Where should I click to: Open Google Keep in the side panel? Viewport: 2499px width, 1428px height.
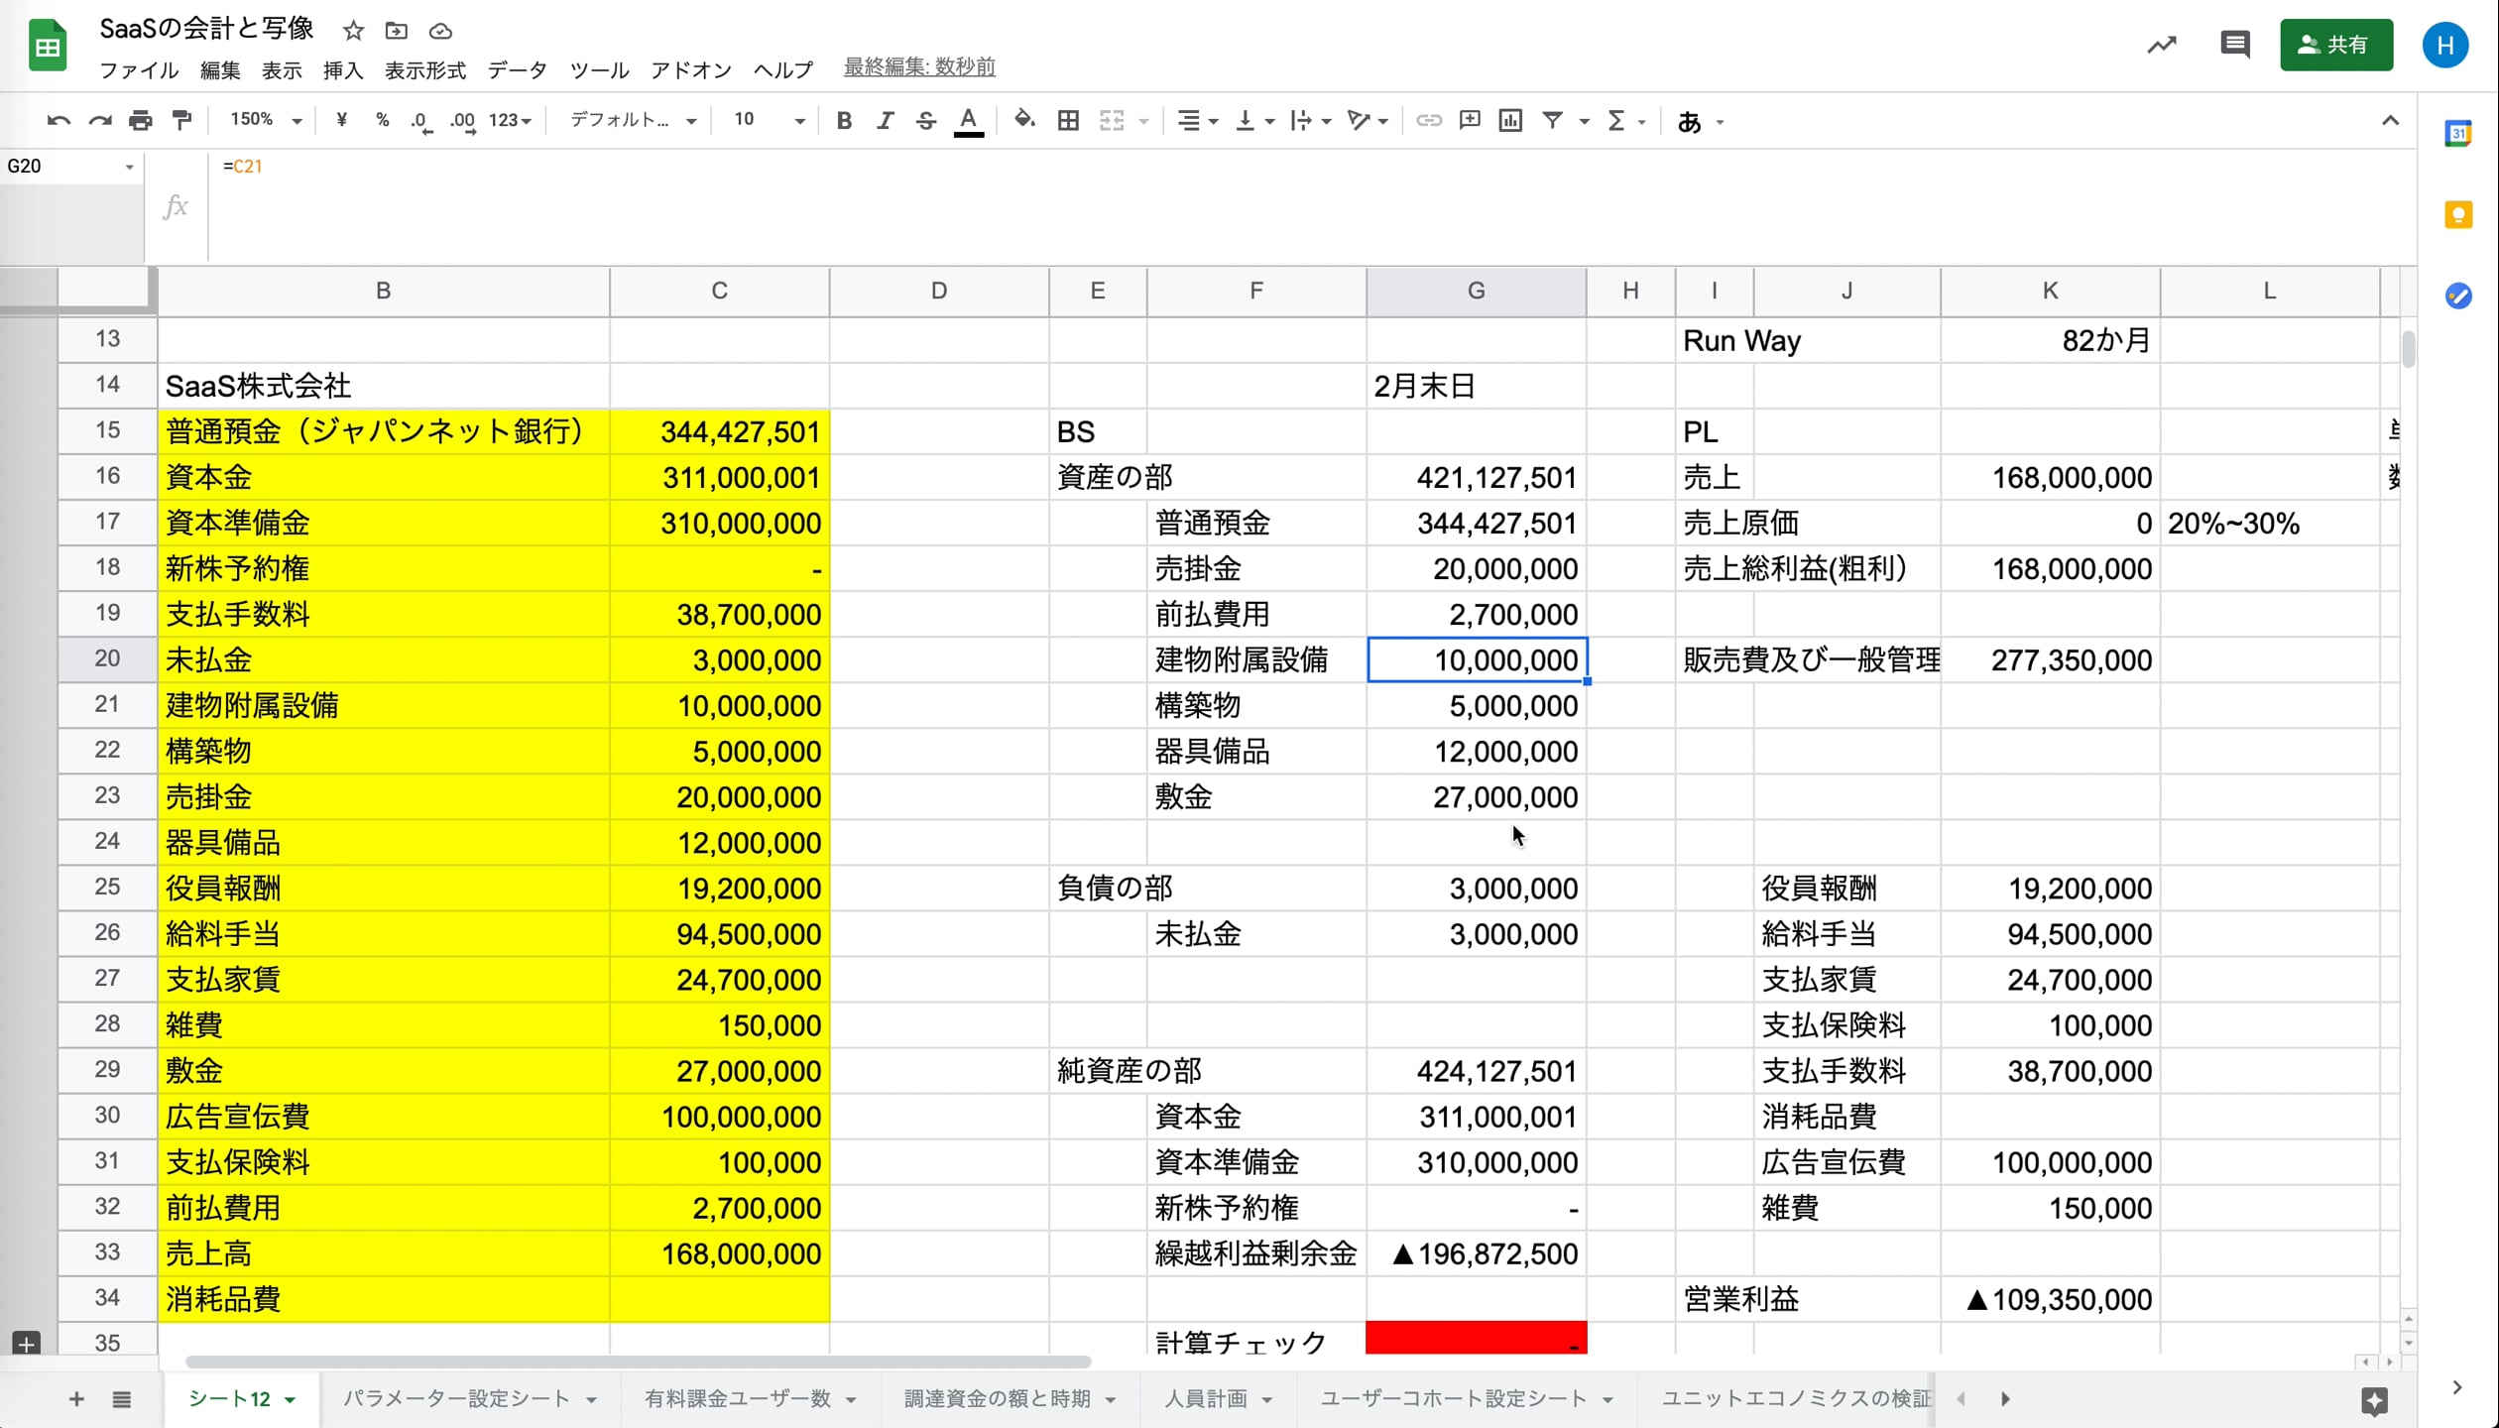tap(2458, 214)
